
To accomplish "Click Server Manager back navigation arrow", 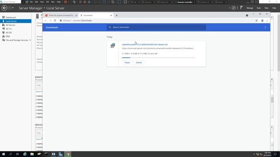I will (x=4, y=8).
